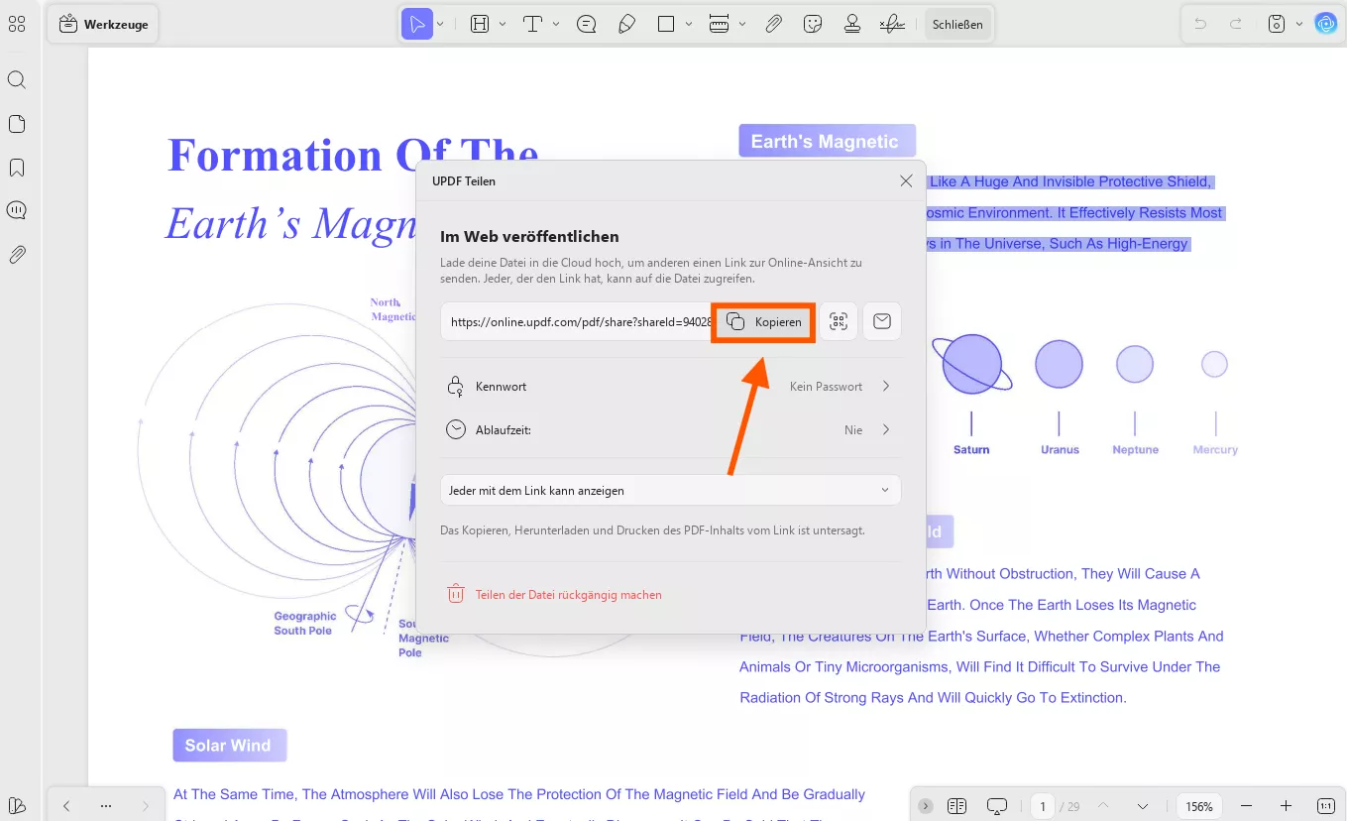The image size is (1347, 821).
Task: Send the share link by email
Action: tap(882, 321)
